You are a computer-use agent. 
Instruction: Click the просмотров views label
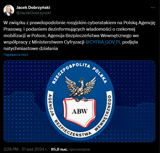(79, 150)
